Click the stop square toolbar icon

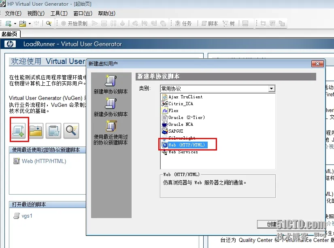104,23
